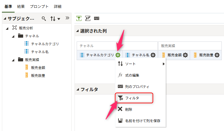Click the floppy disk save icon in menu
The height and width of the screenshot is (131, 224).
[120, 121]
